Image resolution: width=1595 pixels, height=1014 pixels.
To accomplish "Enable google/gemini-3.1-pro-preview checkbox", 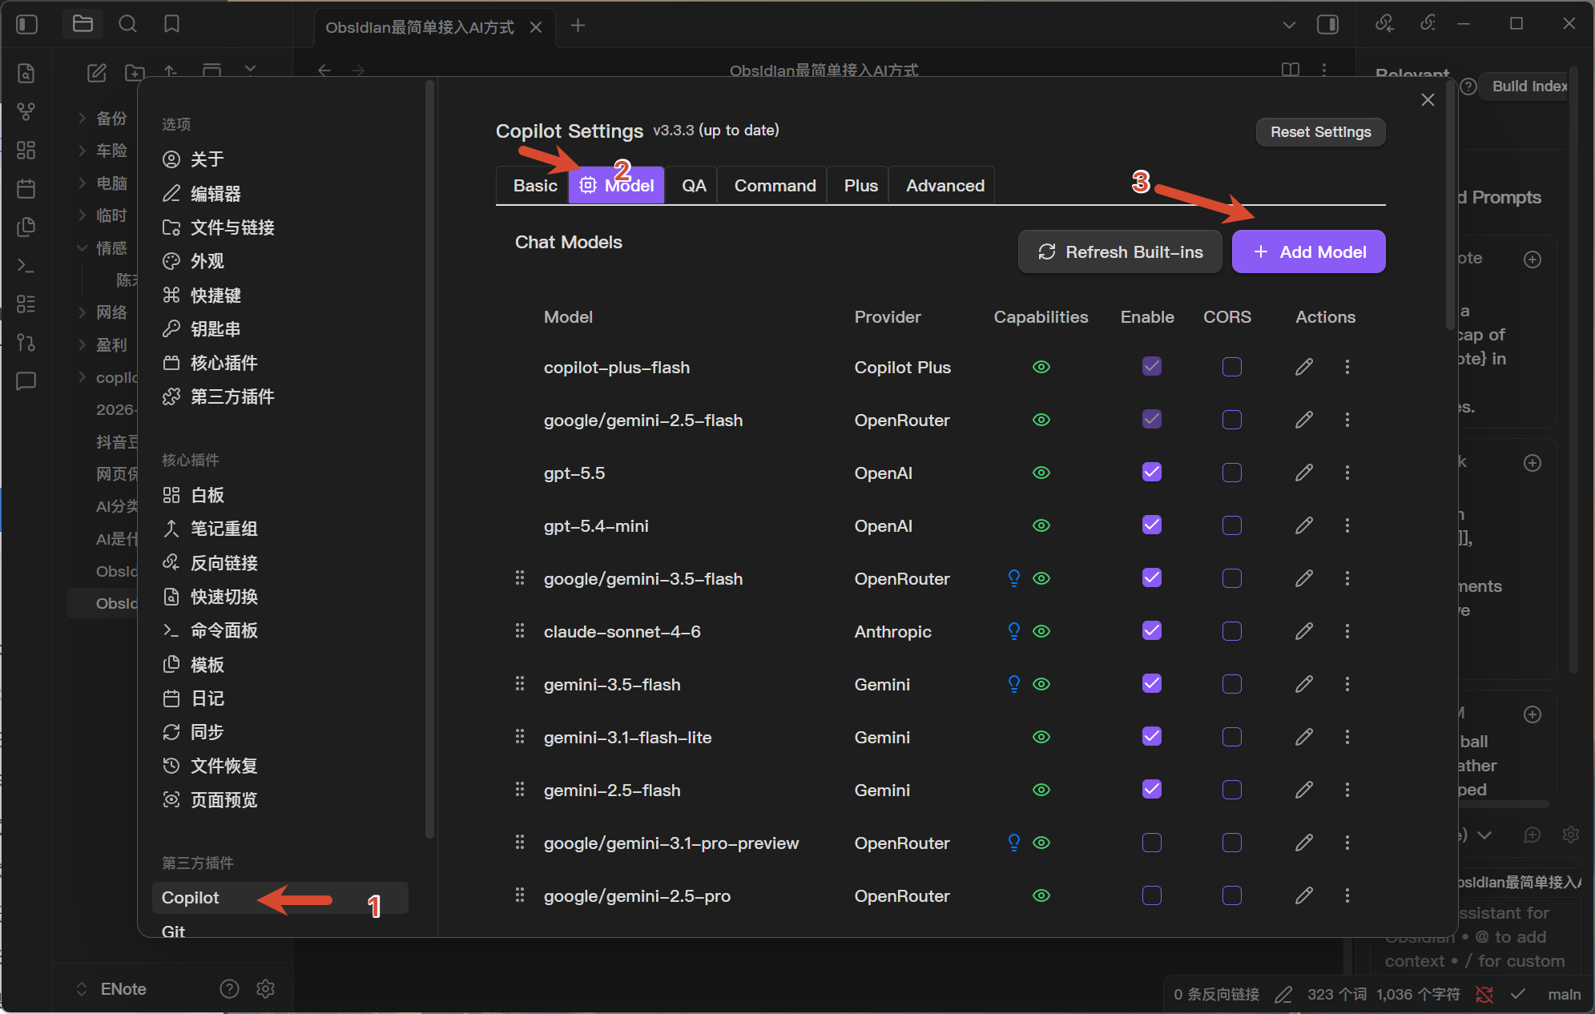I will [x=1152, y=843].
